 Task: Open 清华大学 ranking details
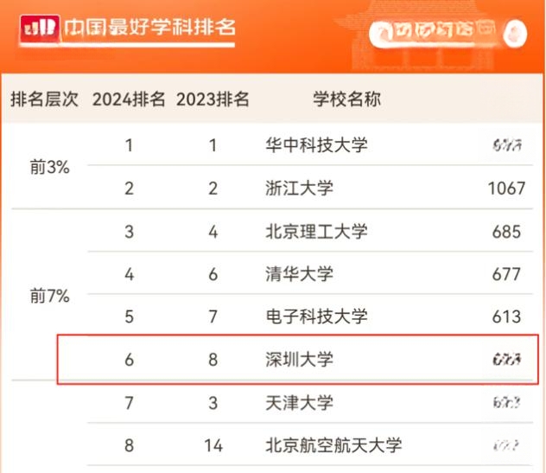299,274
